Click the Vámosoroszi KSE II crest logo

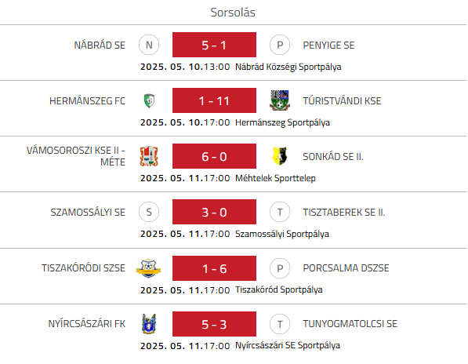149,156
